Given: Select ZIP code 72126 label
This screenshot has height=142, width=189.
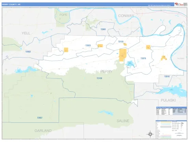Looking at the screenshot, I should (99, 78).
